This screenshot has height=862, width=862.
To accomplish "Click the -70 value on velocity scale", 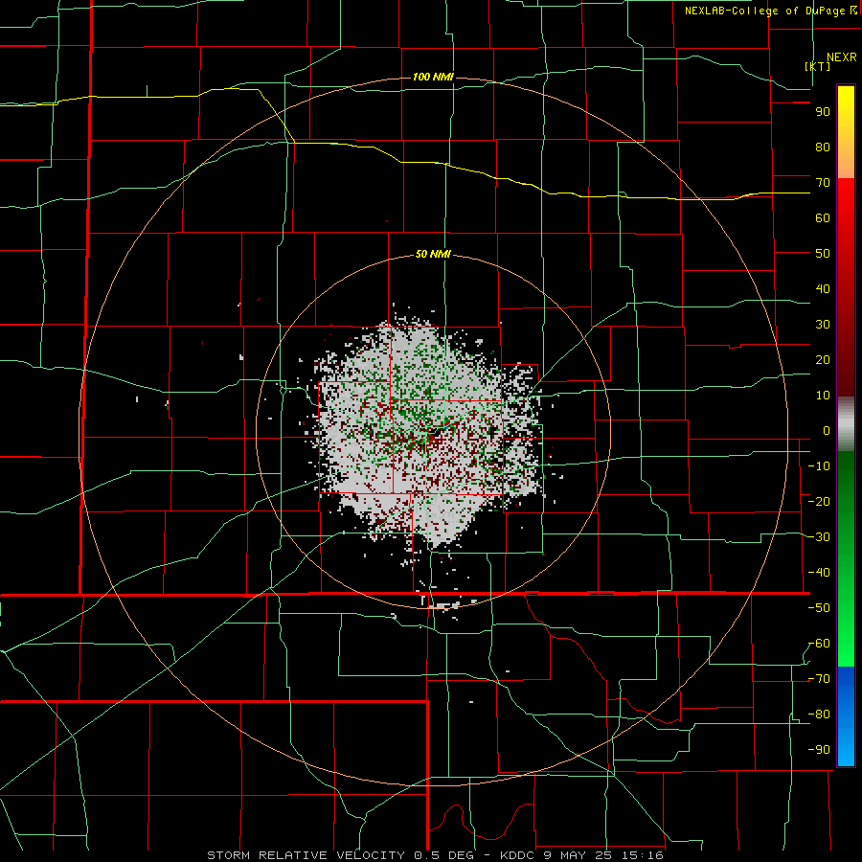I will click(x=819, y=678).
